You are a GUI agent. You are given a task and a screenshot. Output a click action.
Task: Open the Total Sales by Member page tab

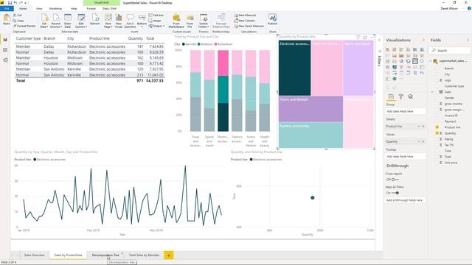coord(145,255)
